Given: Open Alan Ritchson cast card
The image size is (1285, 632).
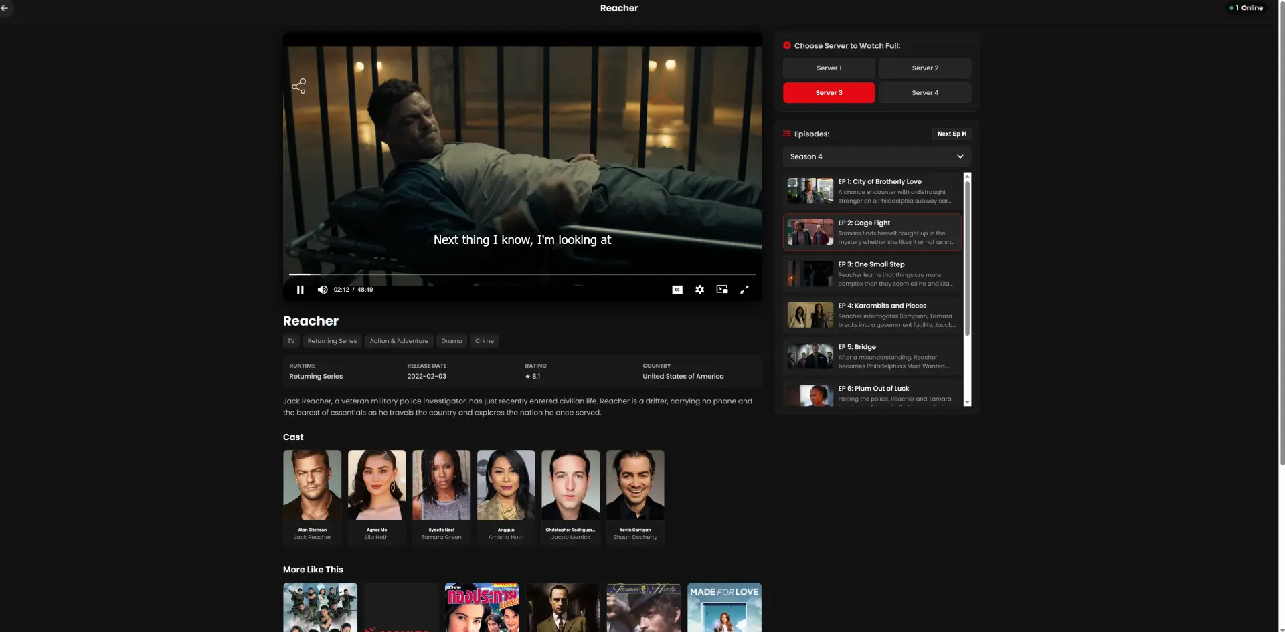Looking at the screenshot, I should point(312,498).
